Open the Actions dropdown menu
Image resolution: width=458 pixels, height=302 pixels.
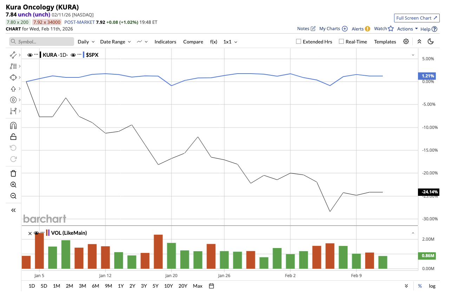(407, 29)
